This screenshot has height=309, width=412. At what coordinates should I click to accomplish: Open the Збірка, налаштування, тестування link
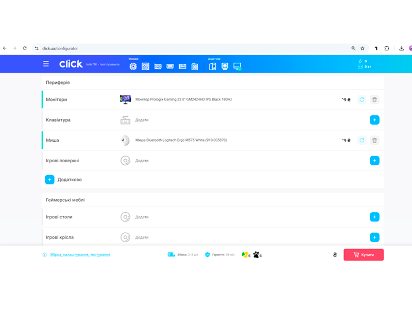[80, 254]
